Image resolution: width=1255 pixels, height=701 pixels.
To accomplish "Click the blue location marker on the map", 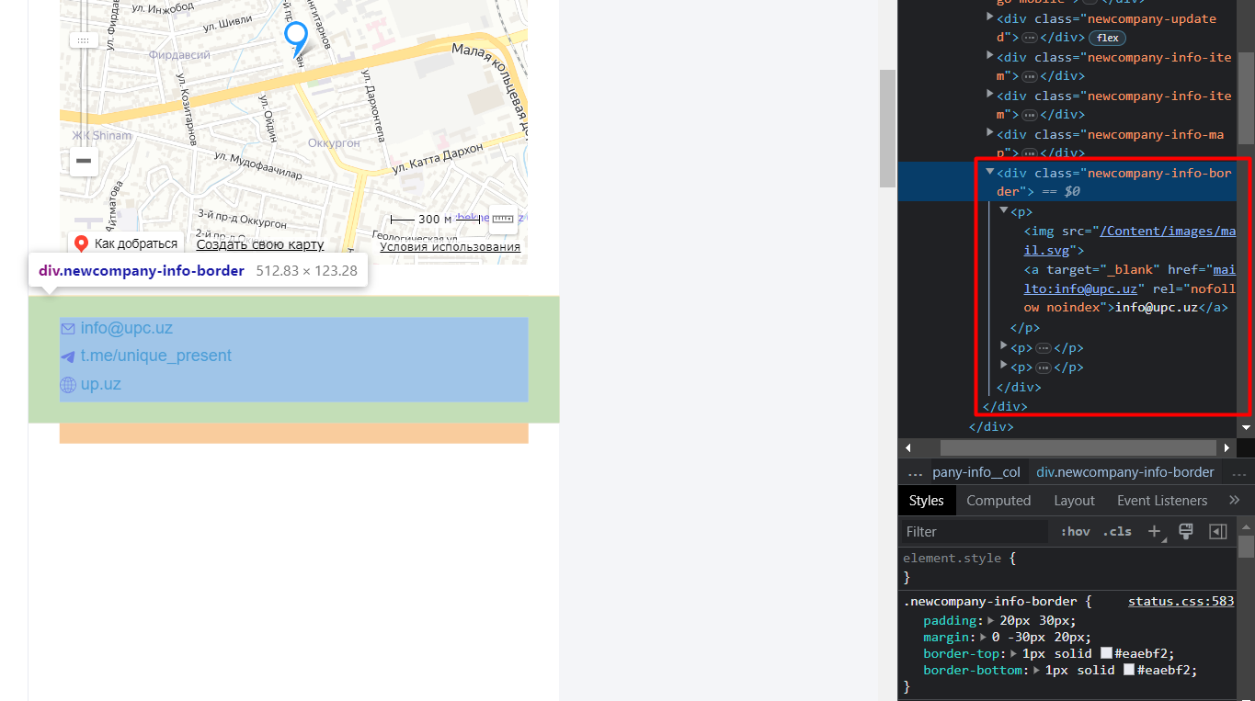I will point(296,40).
